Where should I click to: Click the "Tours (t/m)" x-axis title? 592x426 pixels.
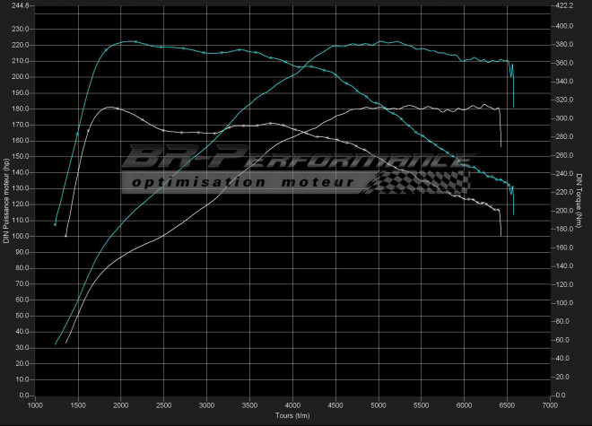tap(293, 415)
